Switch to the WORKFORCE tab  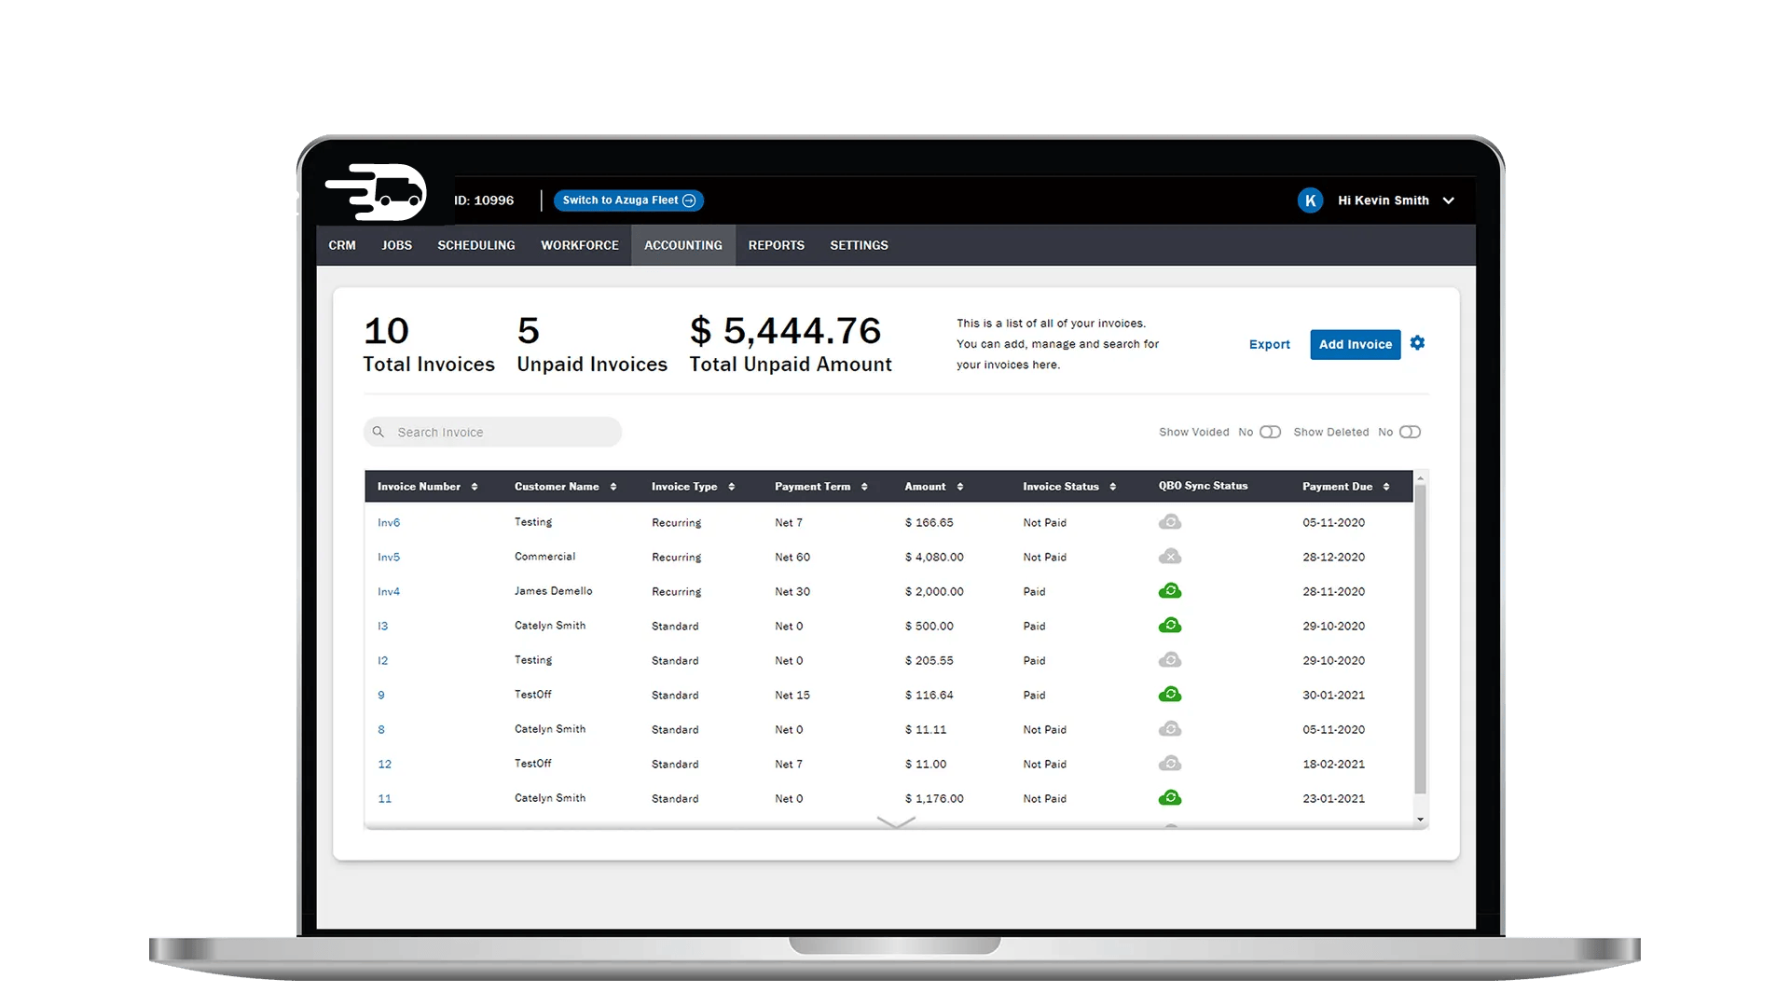[x=579, y=245]
